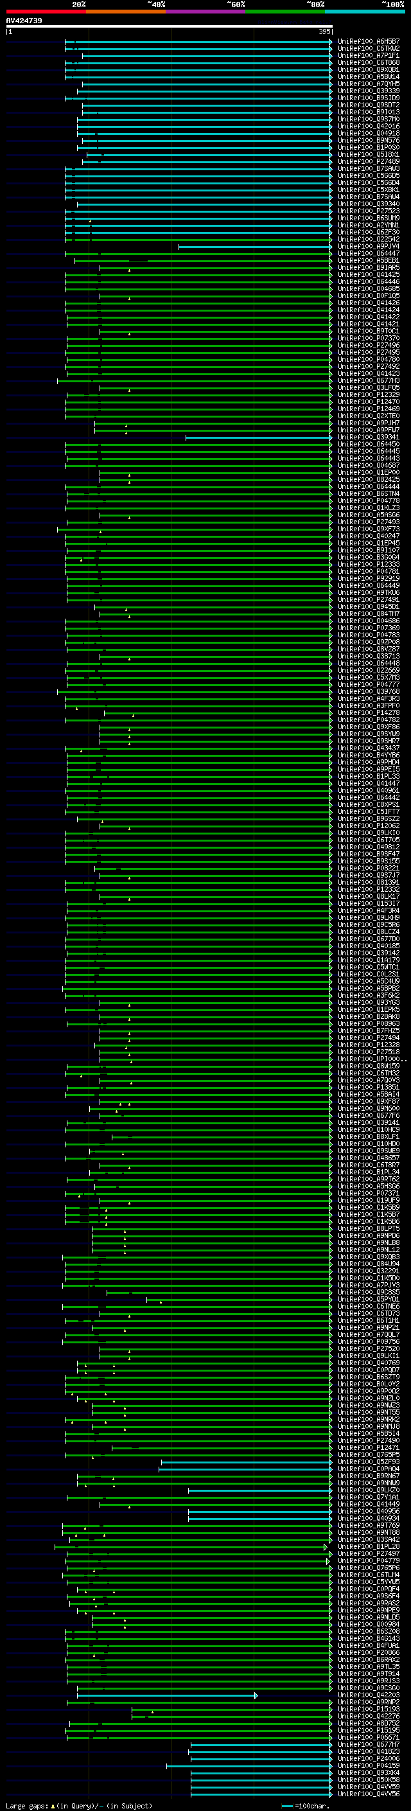Open UniRef100_Q40185 subject name
411x1811 pixels.
pos(368,946)
